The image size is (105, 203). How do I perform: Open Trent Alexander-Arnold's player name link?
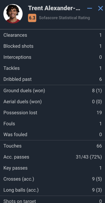click(54, 8)
